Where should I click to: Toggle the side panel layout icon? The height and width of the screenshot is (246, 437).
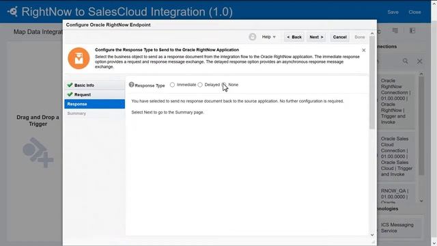[412, 30]
